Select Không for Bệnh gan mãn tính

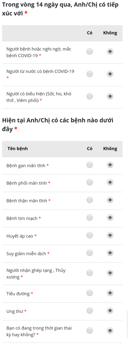110,165
